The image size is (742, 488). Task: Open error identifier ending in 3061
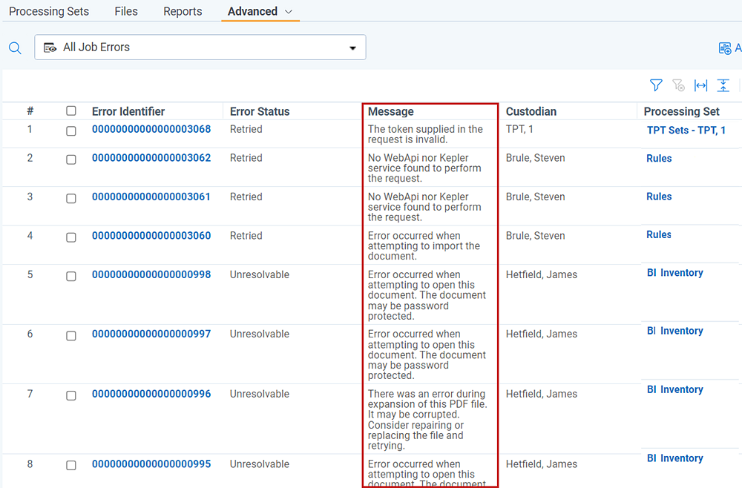(x=151, y=197)
